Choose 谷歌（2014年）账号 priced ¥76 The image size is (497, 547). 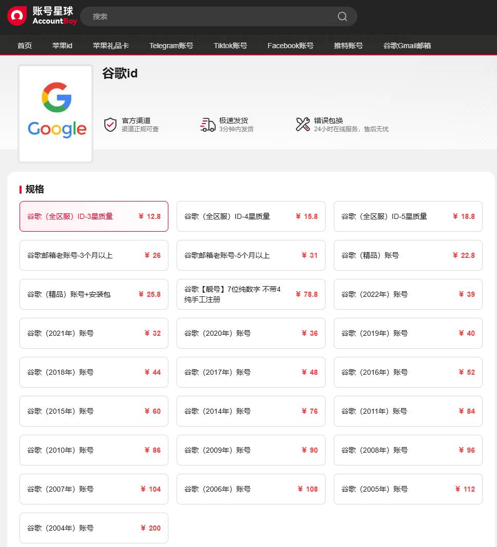pyautogui.click(x=251, y=411)
